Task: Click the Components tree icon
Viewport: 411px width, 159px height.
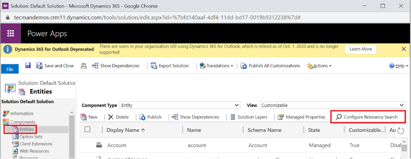Action: (x=6, y=122)
